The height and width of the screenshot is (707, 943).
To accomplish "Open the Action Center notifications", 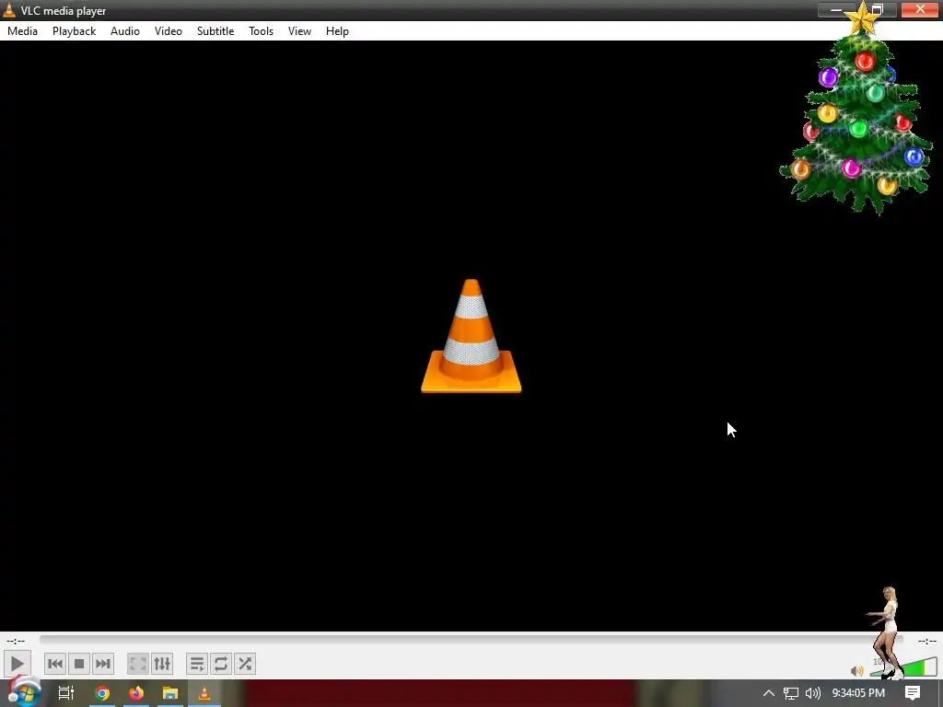I will tap(913, 693).
